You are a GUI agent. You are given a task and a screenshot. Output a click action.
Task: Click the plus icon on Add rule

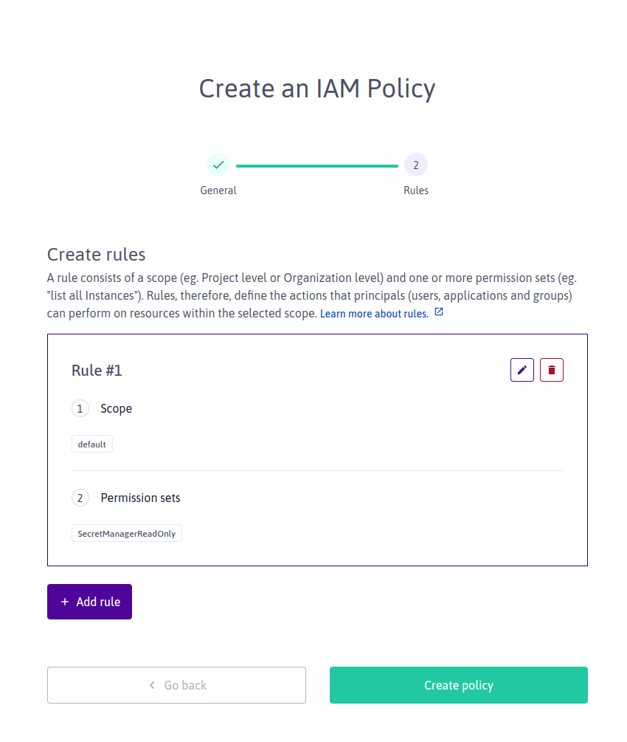pyautogui.click(x=65, y=602)
